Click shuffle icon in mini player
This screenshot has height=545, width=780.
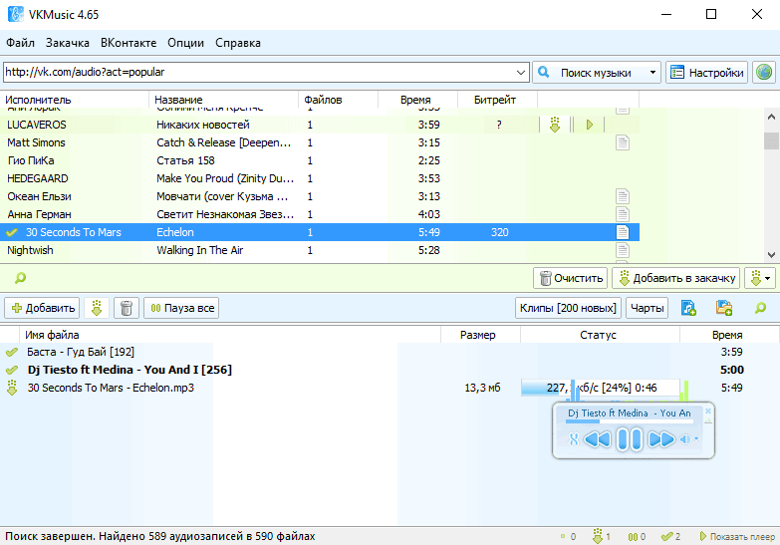pyautogui.click(x=574, y=439)
